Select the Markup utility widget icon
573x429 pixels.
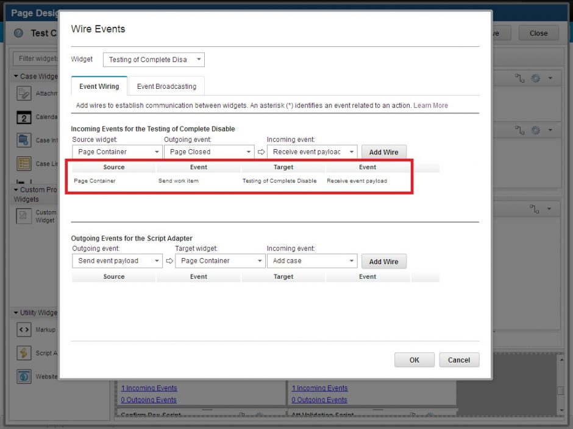pos(23,329)
